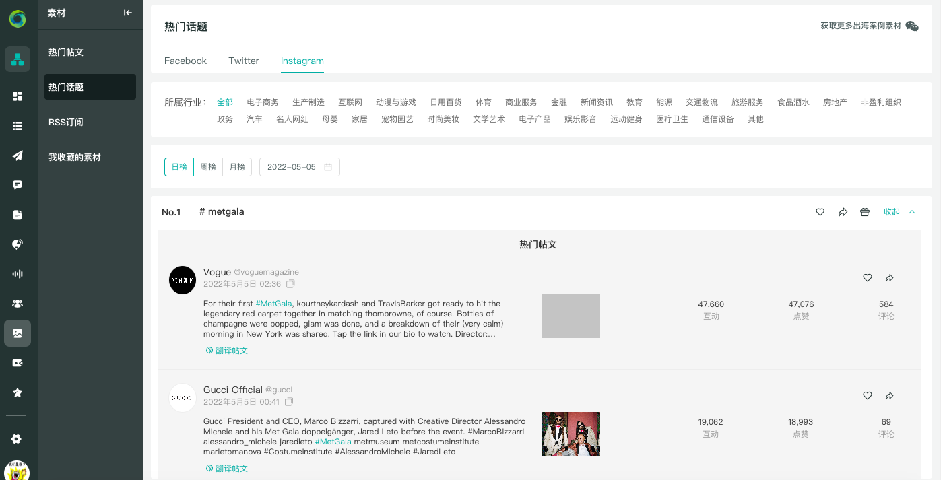Collapse the 素材 side panel
Viewport: 943px width, 480px height.
(128, 13)
